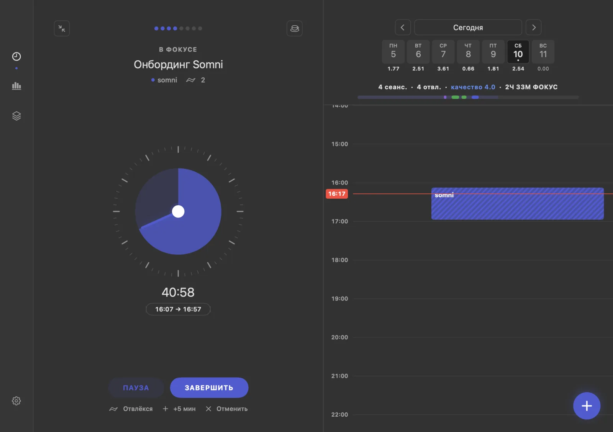Viewport: 613px width, 432px height.
Task: Select Saturday СБ 10
Action: point(518,51)
